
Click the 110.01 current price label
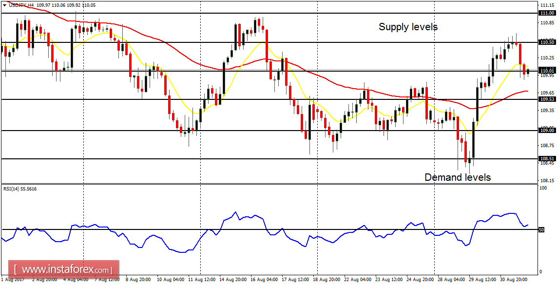547,71
